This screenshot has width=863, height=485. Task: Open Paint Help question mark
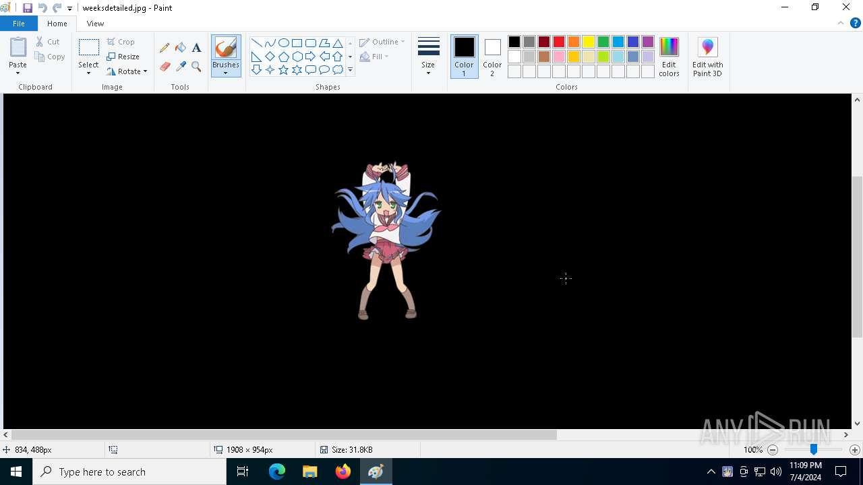point(855,23)
